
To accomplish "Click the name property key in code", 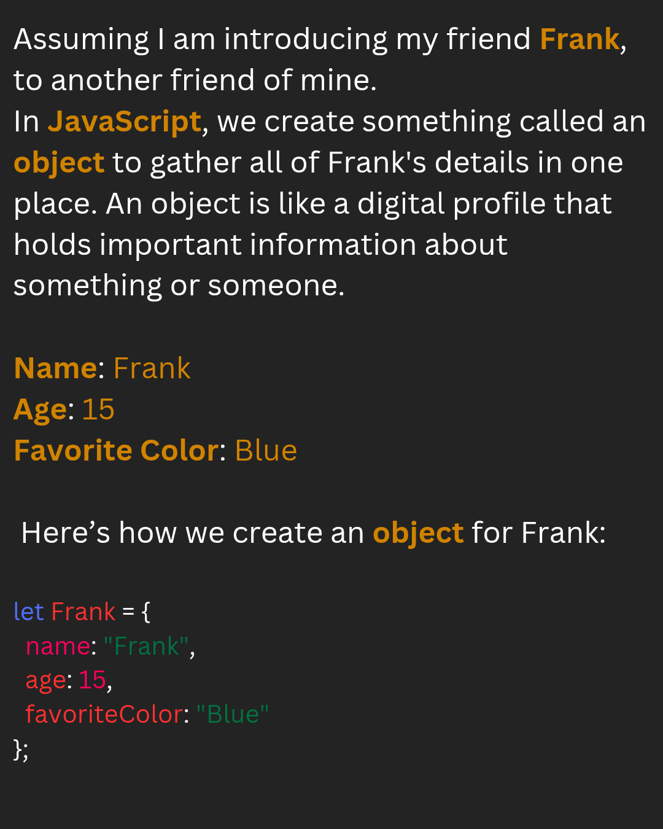I will tap(58, 647).
